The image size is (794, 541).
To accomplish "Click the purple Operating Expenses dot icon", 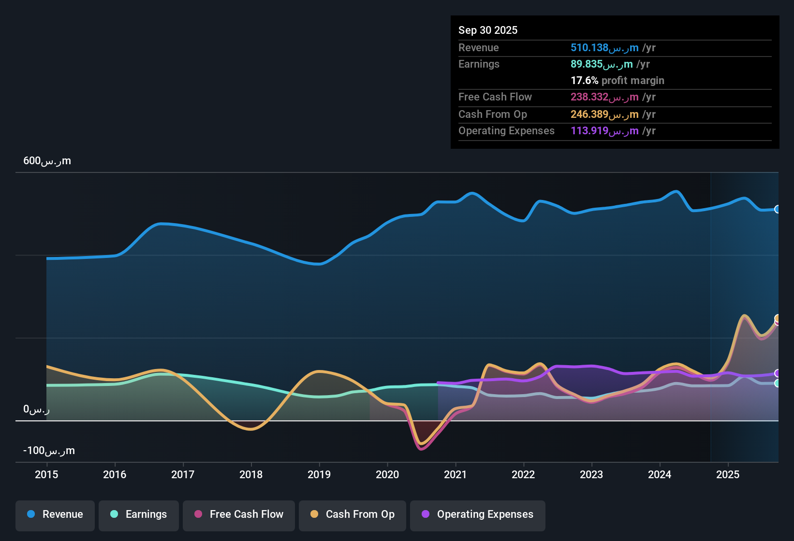I will (425, 514).
